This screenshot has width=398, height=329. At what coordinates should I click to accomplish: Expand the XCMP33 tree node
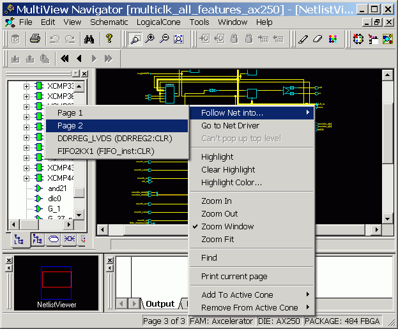pyautogui.click(x=26, y=87)
